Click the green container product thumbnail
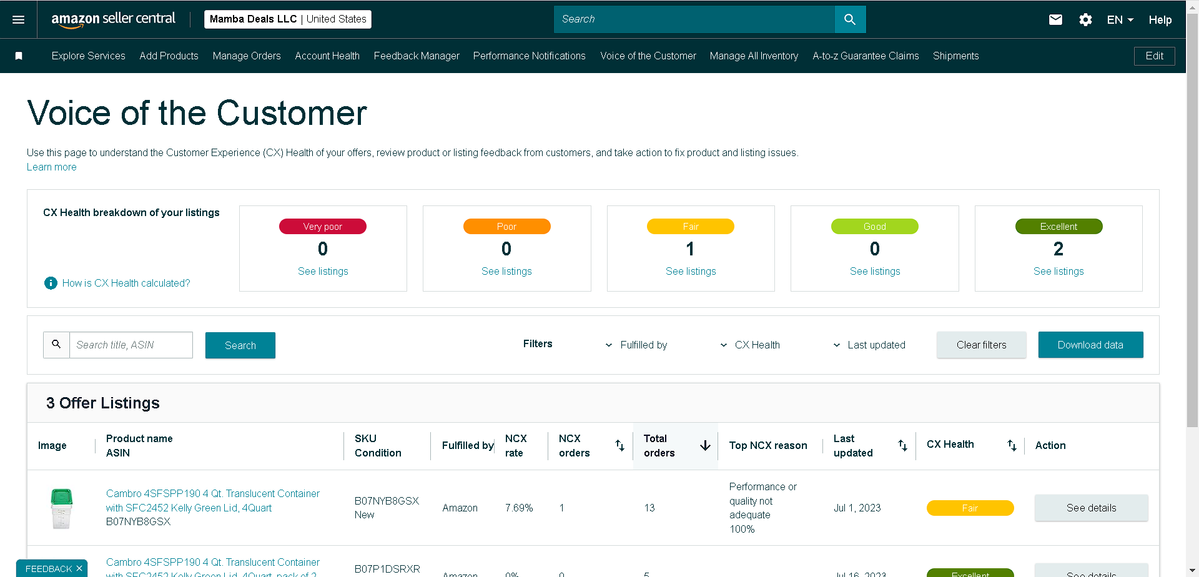Image resolution: width=1199 pixels, height=577 pixels. tap(61, 508)
